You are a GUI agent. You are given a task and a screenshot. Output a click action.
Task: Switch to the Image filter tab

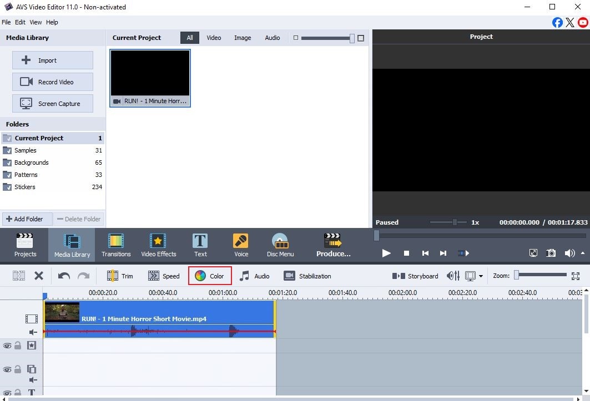coord(243,38)
